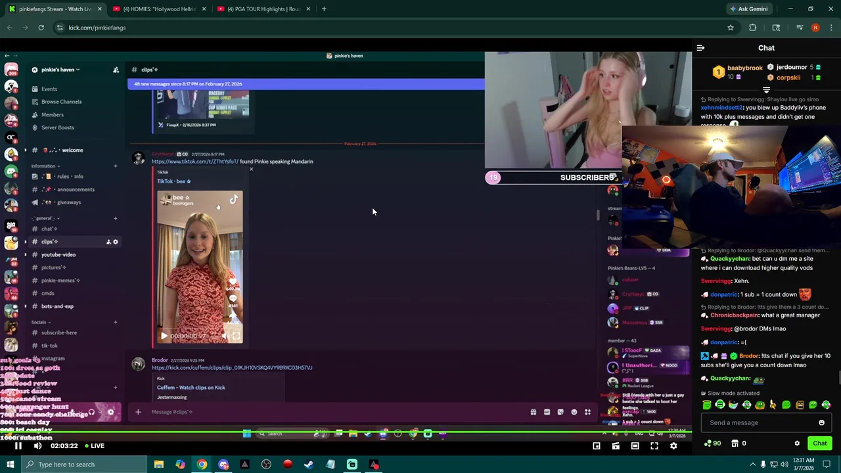Click the kick.com/pinkiefangs address bar
The width and height of the screenshot is (841, 473).
coord(388,28)
